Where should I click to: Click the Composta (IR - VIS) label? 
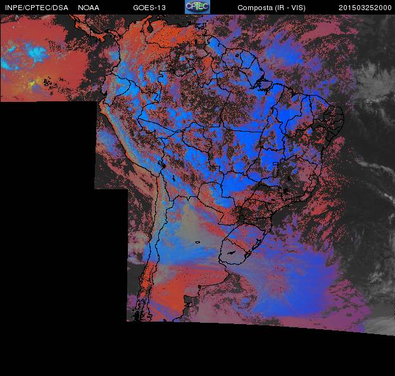[x=272, y=8]
